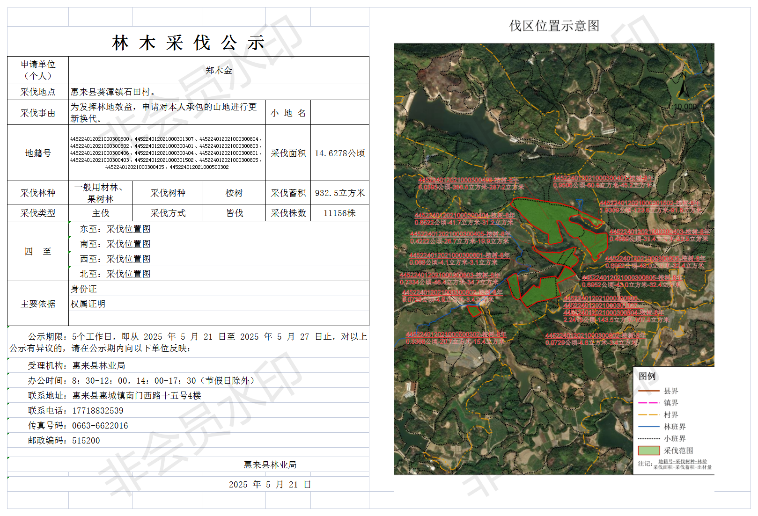Click the 采伐地点 label cell
The image size is (758, 516).
tap(38, 92)
